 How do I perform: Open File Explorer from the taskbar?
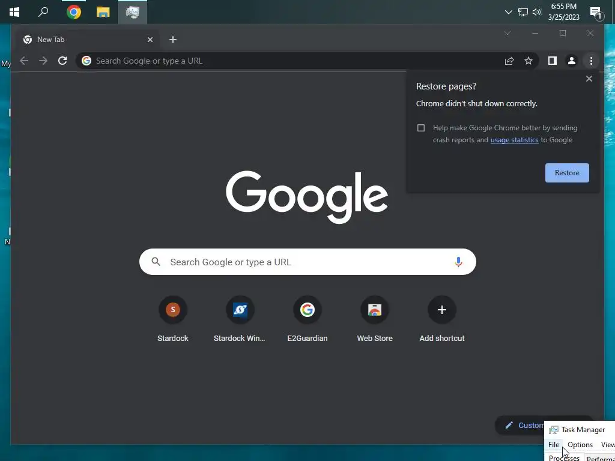tap(103, 12)
